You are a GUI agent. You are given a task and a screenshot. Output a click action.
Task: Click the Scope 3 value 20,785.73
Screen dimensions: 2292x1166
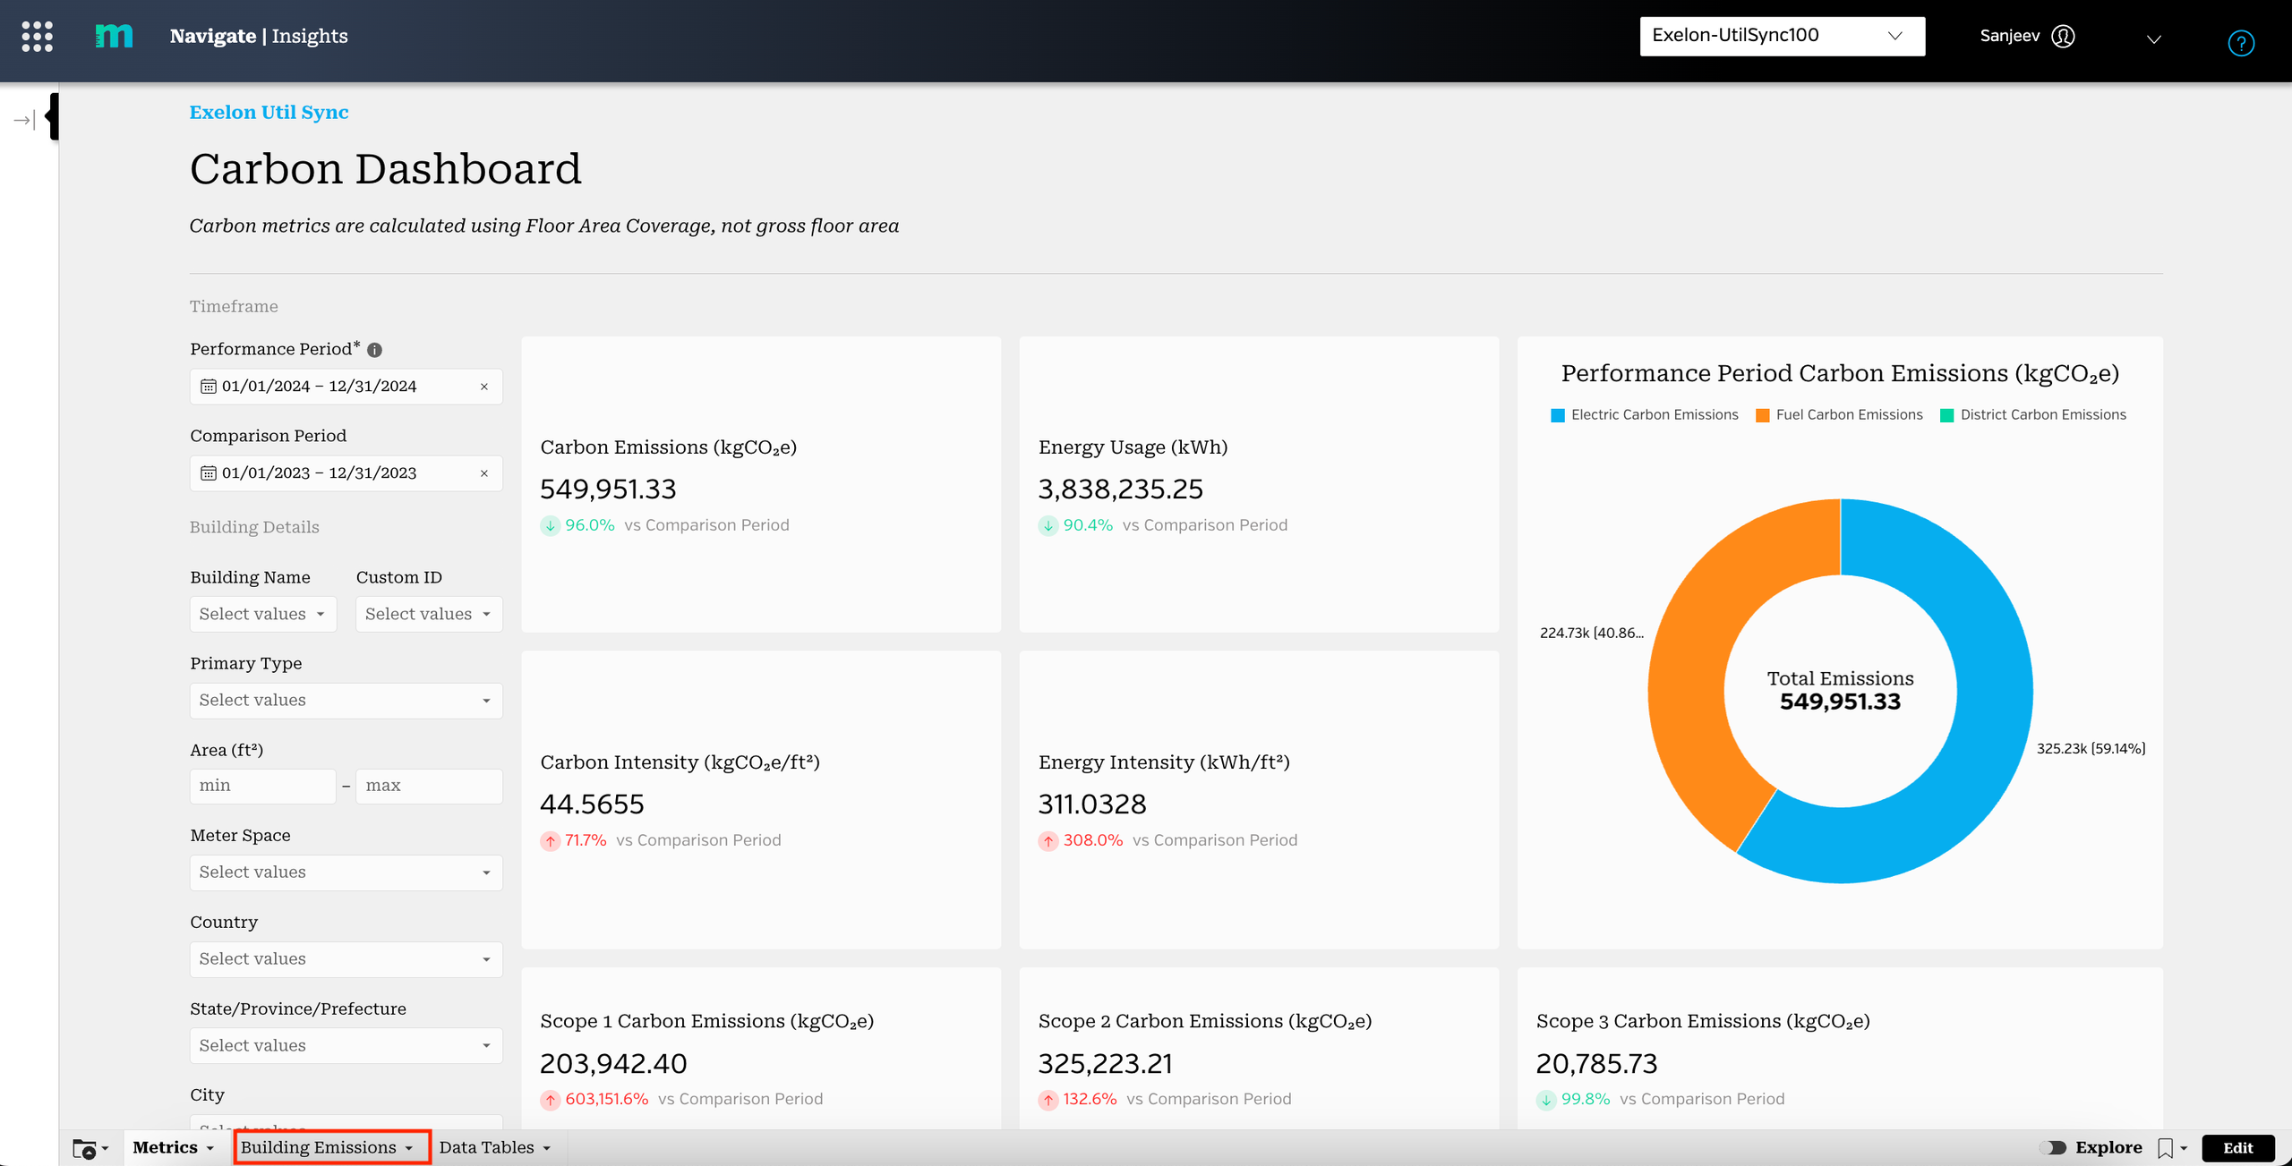pos(1597,1064)
